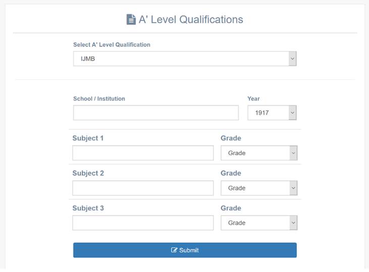Submit the A' Level qualifications form

point(185,250)
